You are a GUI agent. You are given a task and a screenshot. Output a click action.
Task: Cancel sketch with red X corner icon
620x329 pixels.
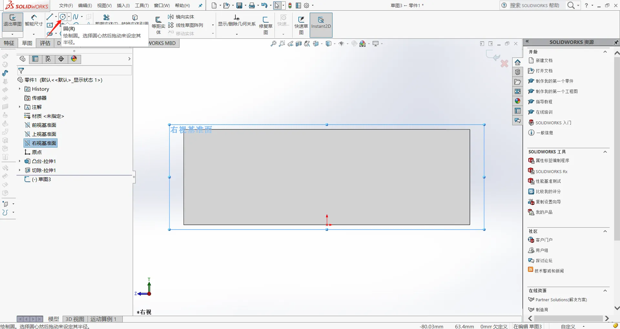504,64
